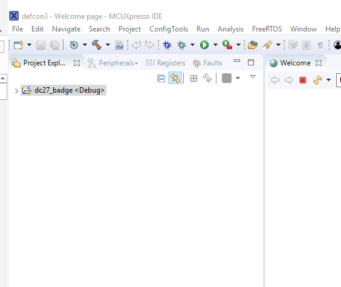
Task: Open dropdown next to build configuration icon
Action: point(85,45)
